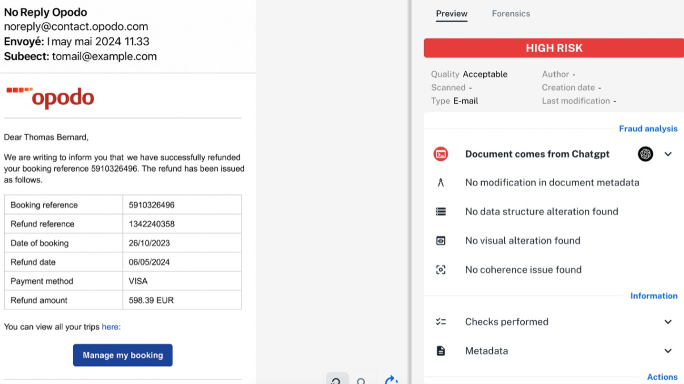Click the magnifier zoom icon
Screen dimensions: 684x384
(362, 381)
